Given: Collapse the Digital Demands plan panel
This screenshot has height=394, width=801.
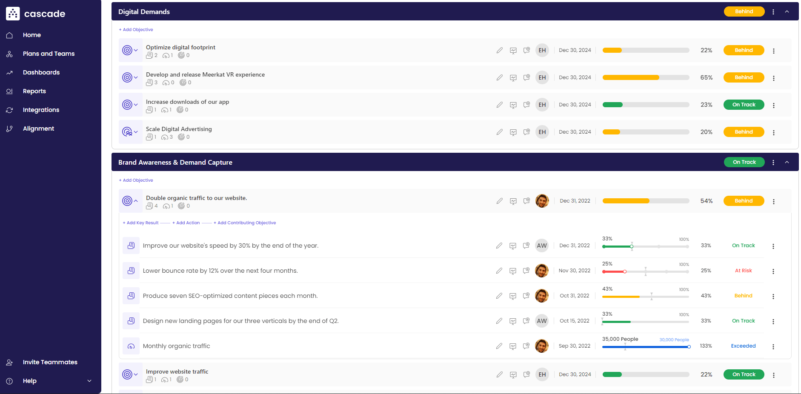Looking at the screenshot, I should 787,11.
